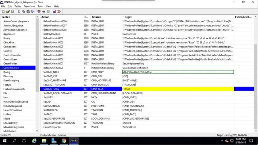
Task: Select the AdvtExecuteSequence table
Action: click(15, 30)
